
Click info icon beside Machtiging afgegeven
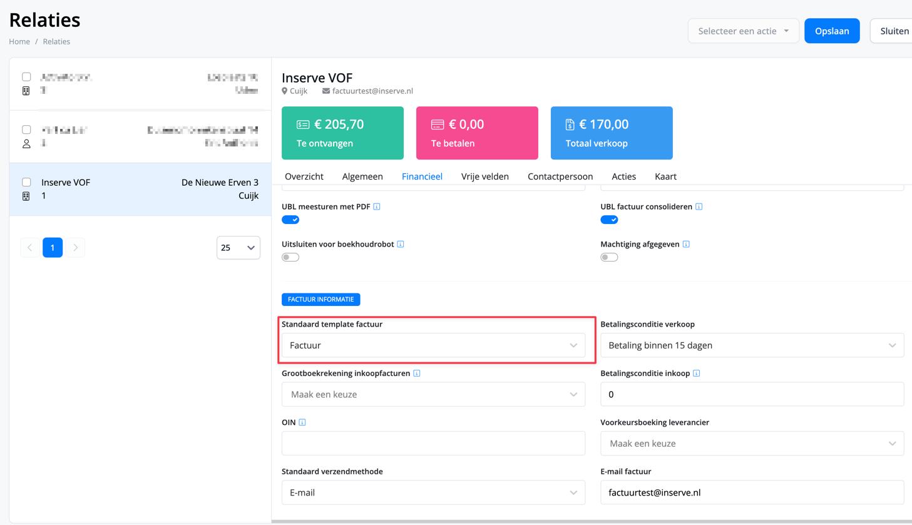point(686,244)
